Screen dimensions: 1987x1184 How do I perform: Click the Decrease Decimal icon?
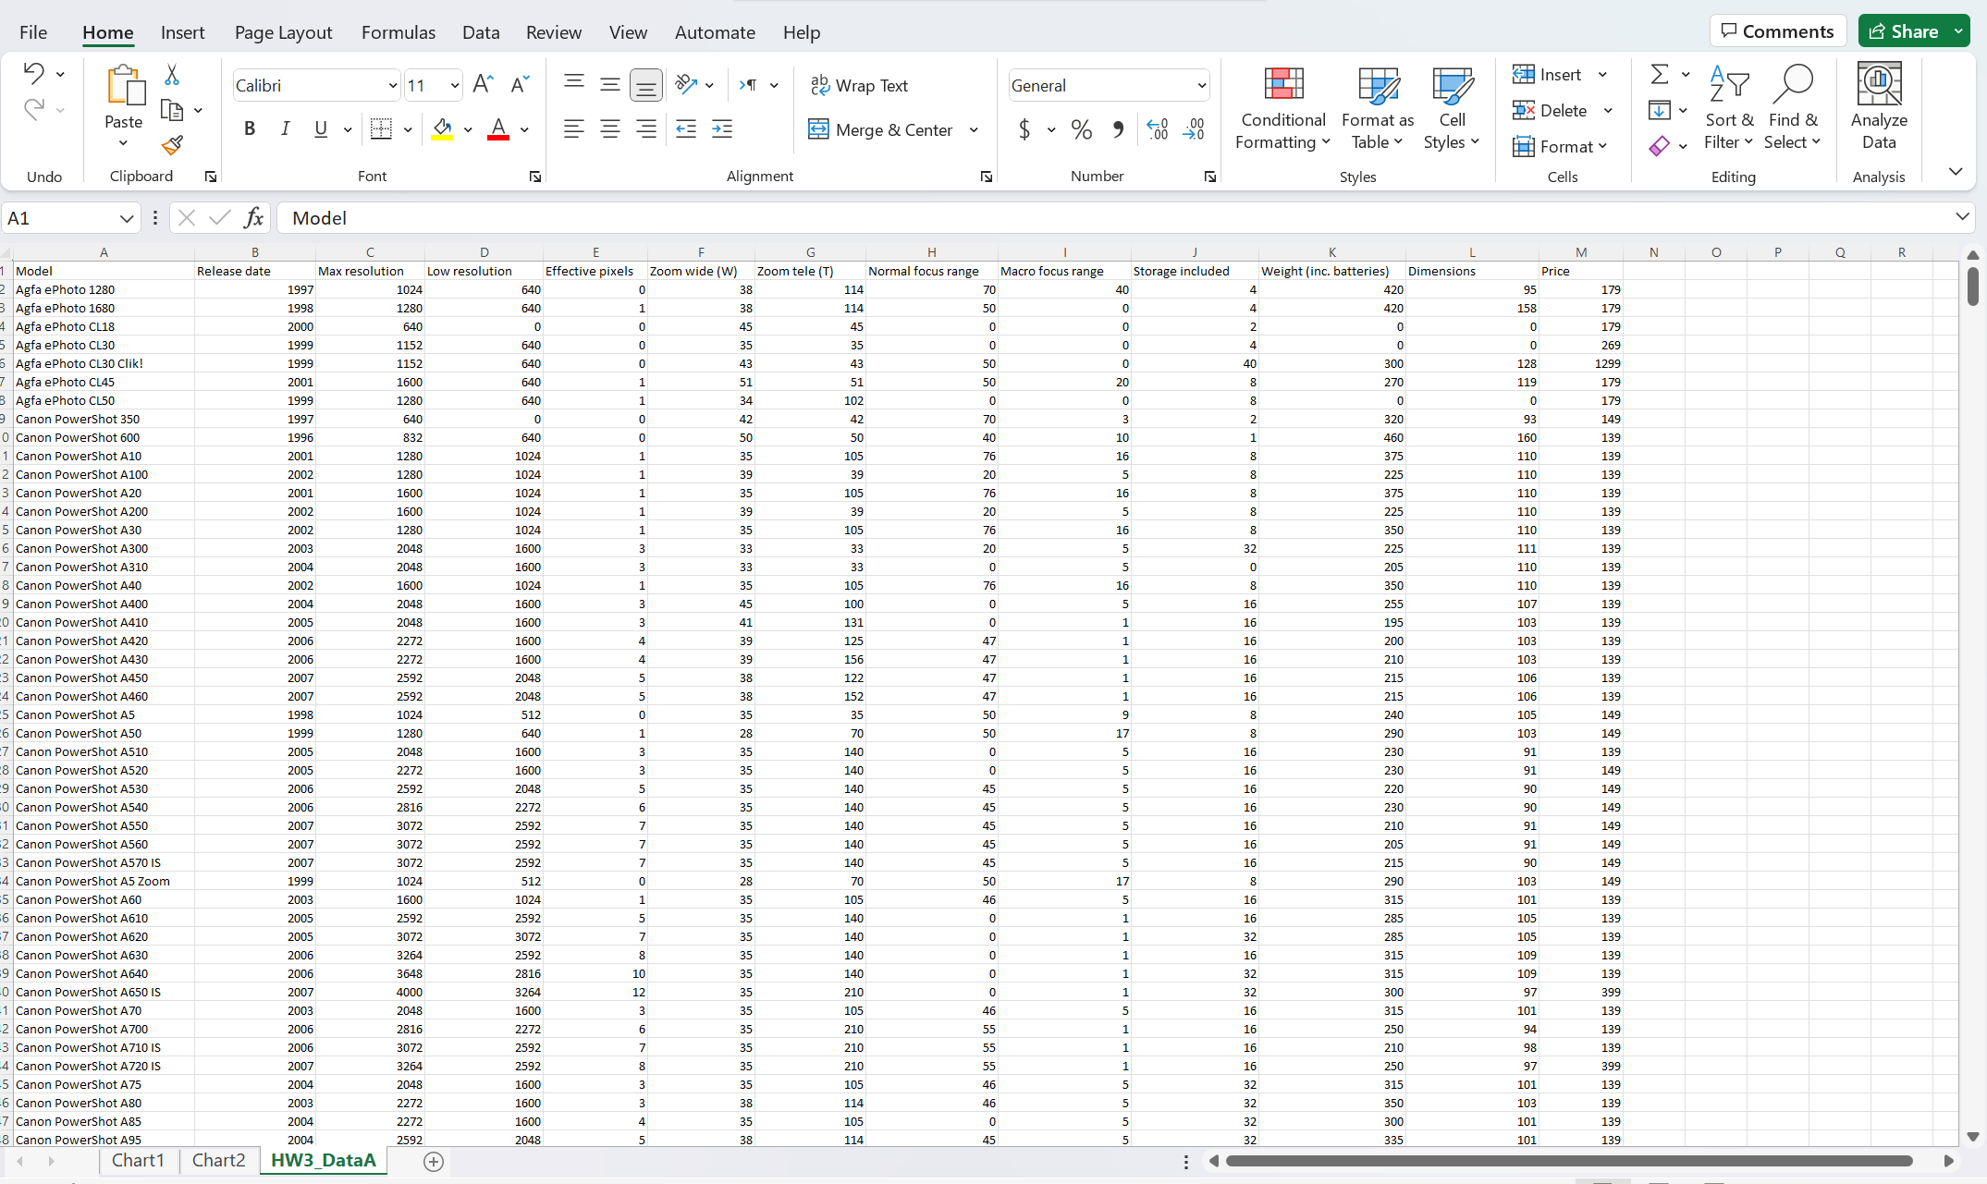1195,129
